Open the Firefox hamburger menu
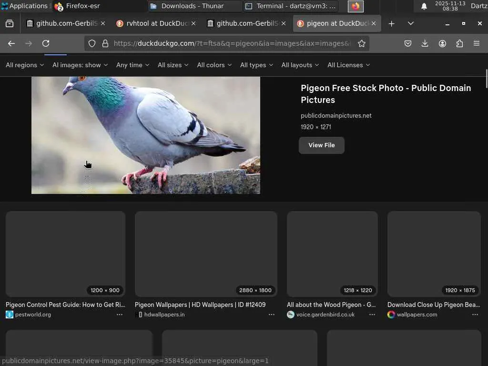This screenshot has width=488, height=366. [476, 43]
